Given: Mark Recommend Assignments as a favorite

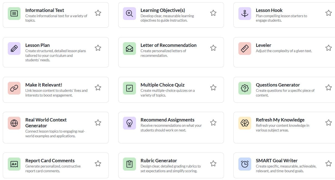Looking at the screenshot, I should 213,123.
